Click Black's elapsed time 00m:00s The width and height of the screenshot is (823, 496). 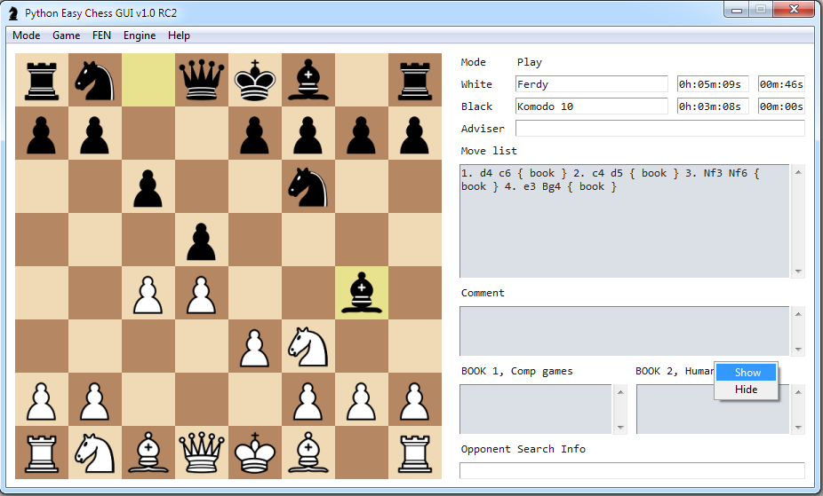click(781, 106)
